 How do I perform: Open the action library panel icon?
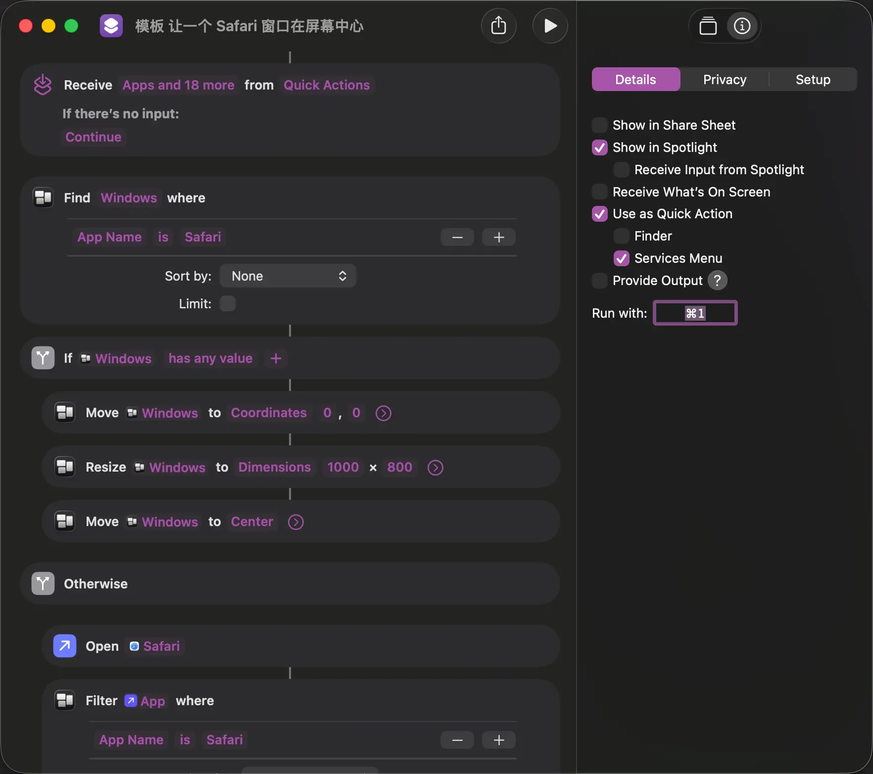click(x=708, y=26)
